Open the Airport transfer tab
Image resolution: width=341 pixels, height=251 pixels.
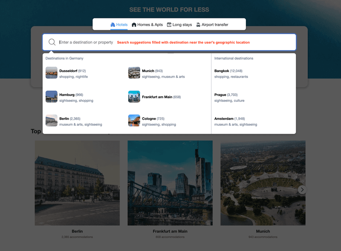(x=212, y=25)
